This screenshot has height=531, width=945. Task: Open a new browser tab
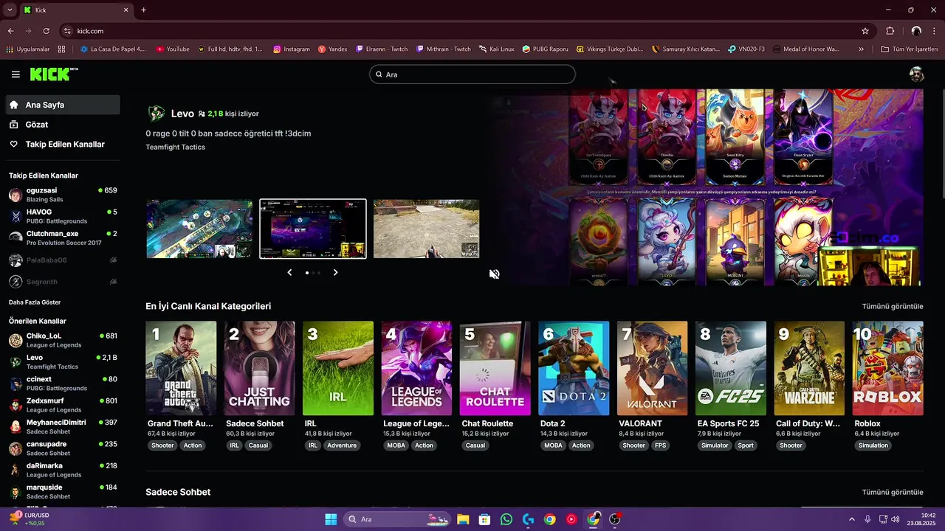(143, 10)
